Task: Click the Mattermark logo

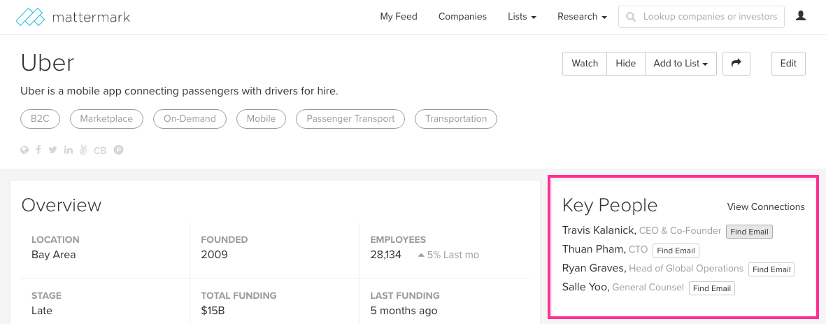Action: click(73, 17)
